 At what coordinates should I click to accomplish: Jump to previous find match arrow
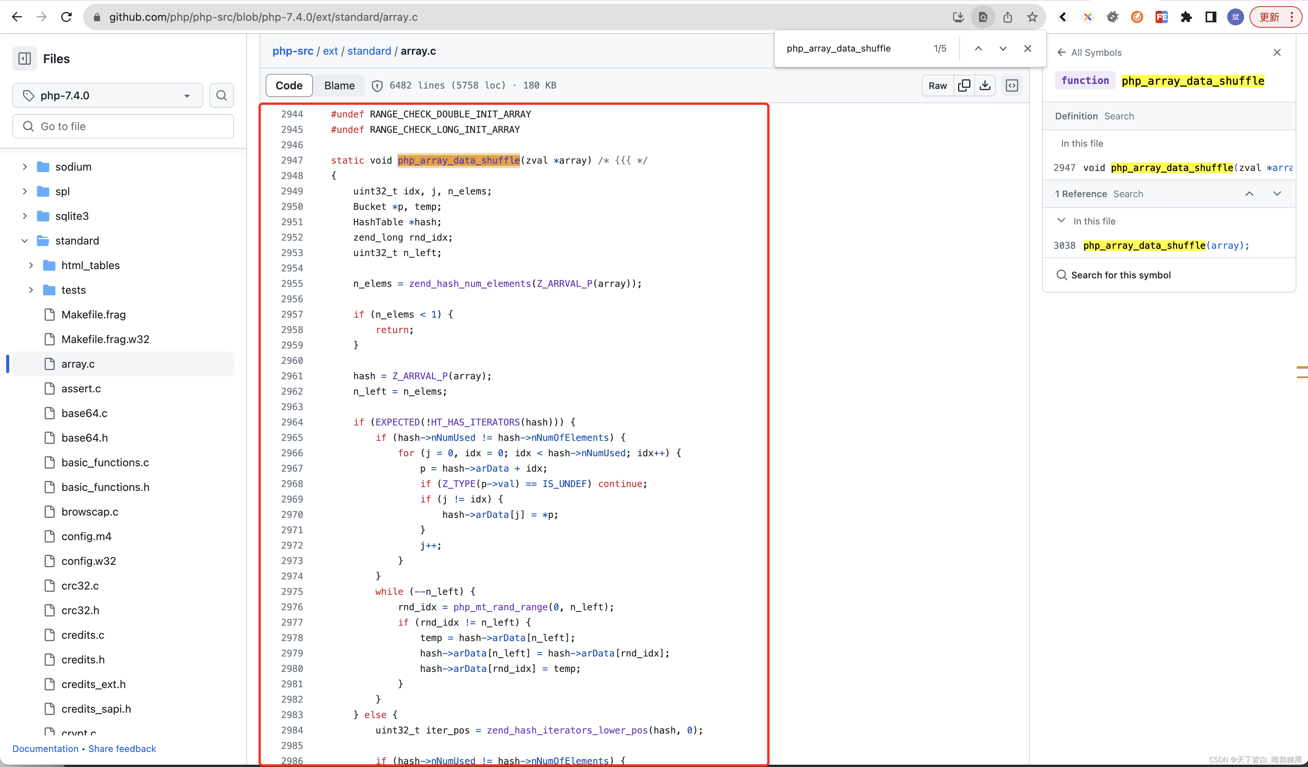[978, 48]
